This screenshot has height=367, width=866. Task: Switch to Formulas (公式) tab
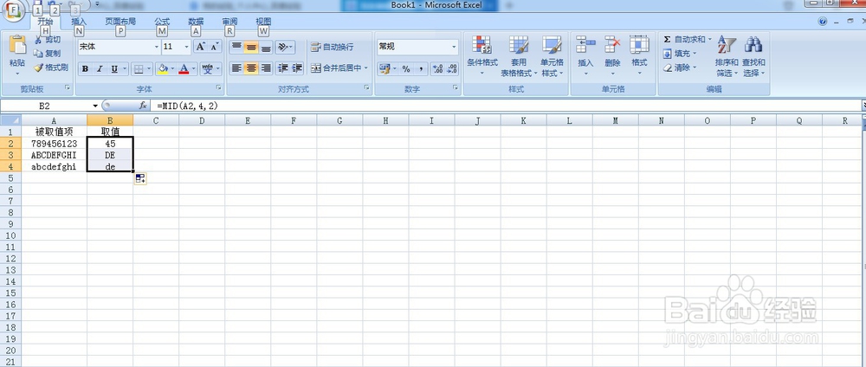coord(162,22)
